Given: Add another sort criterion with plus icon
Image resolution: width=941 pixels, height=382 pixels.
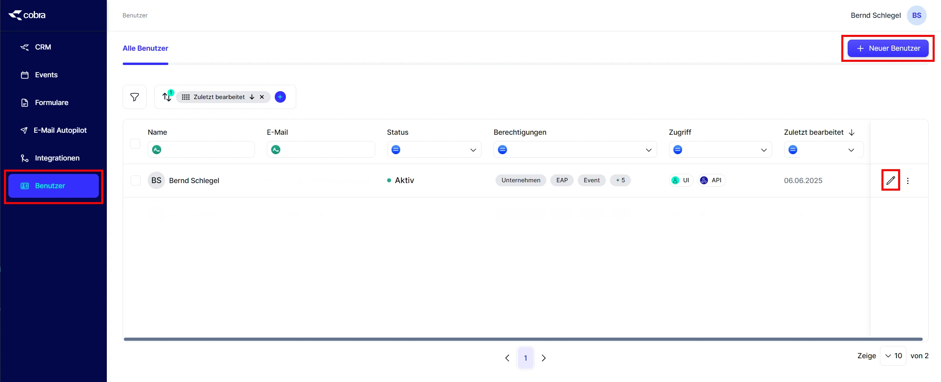Looking at the screenshot, I should [280, 97].
